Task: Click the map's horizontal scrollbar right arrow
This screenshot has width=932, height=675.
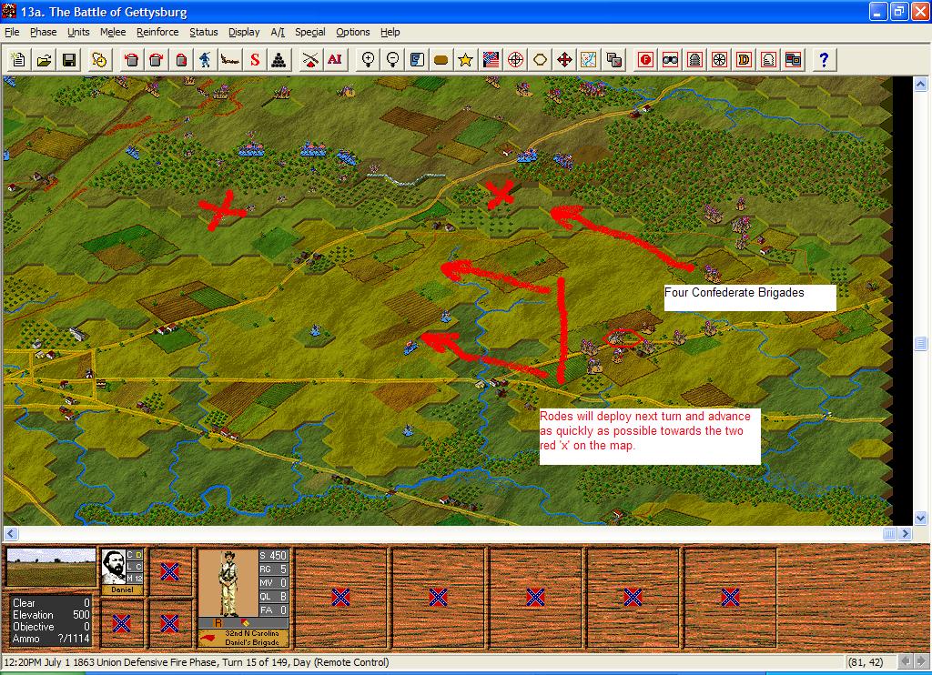Action: click(906, 534)
